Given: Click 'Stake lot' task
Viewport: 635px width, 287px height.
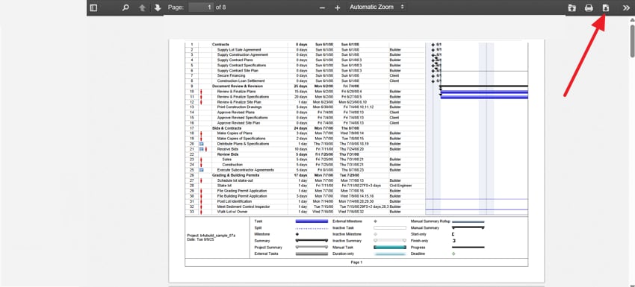Looking at the screenshot, I should click(x=224, y=186).
